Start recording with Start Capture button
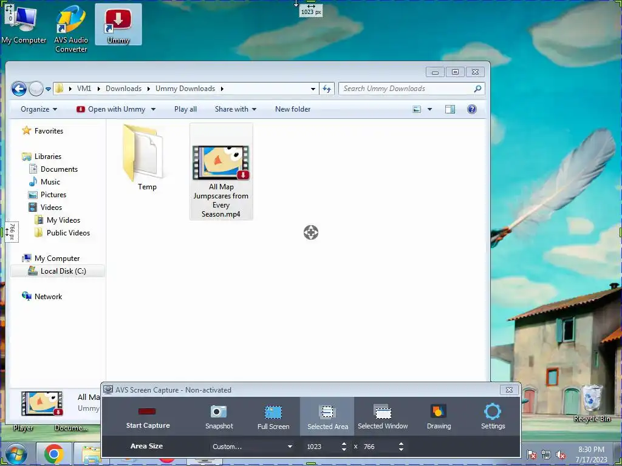Viewport: 622px width, 466px height. click(x=148, y=417)
